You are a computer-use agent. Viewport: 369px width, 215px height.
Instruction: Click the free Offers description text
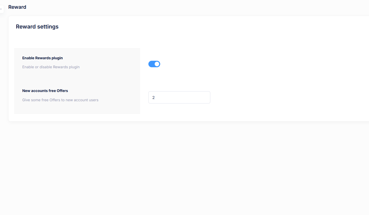coord(60,100)
